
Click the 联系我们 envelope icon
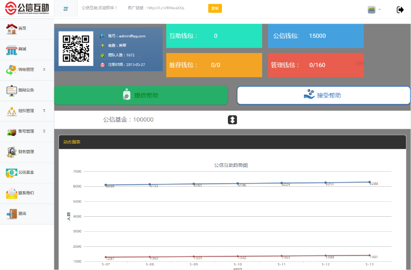[11, 193]
